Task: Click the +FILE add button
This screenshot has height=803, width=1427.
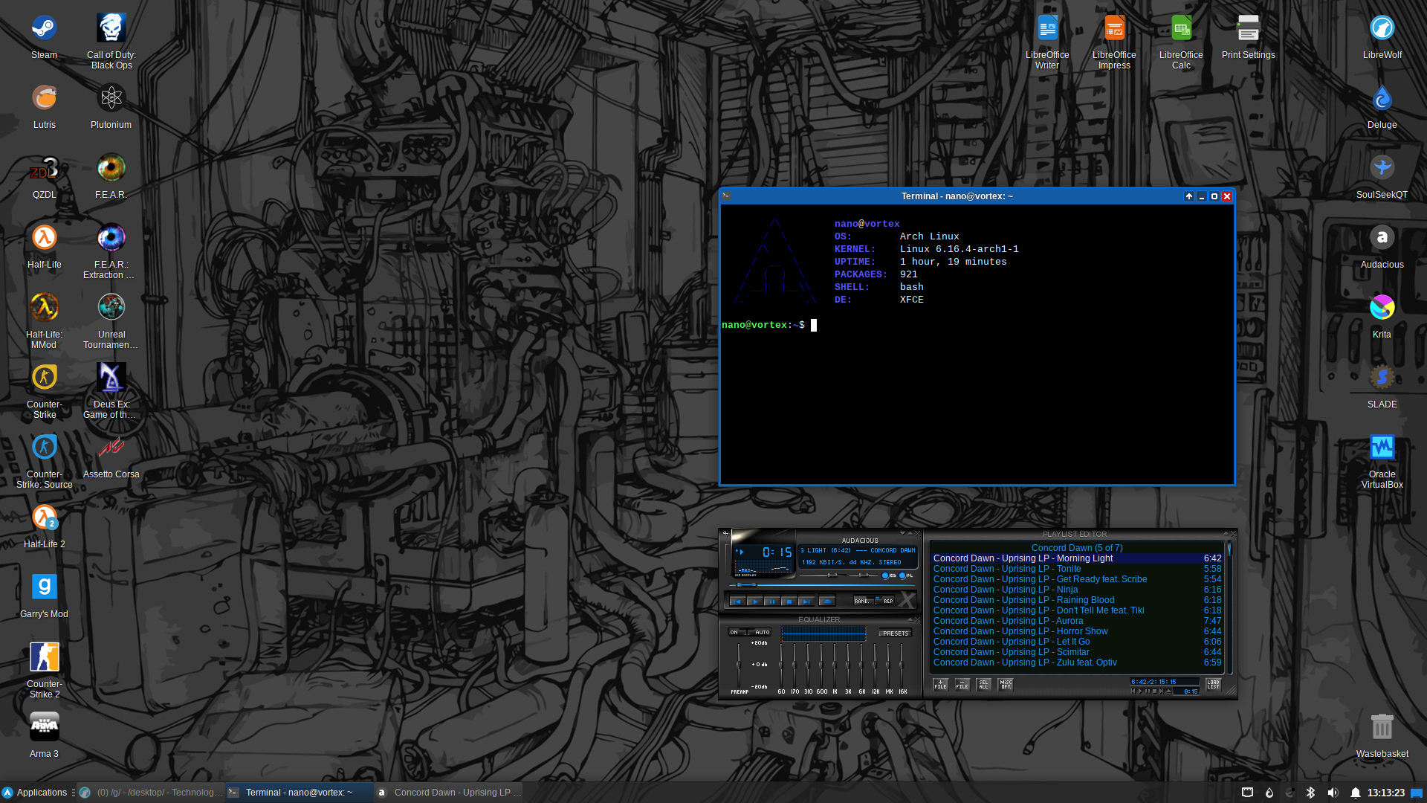Action: (940, 684)
